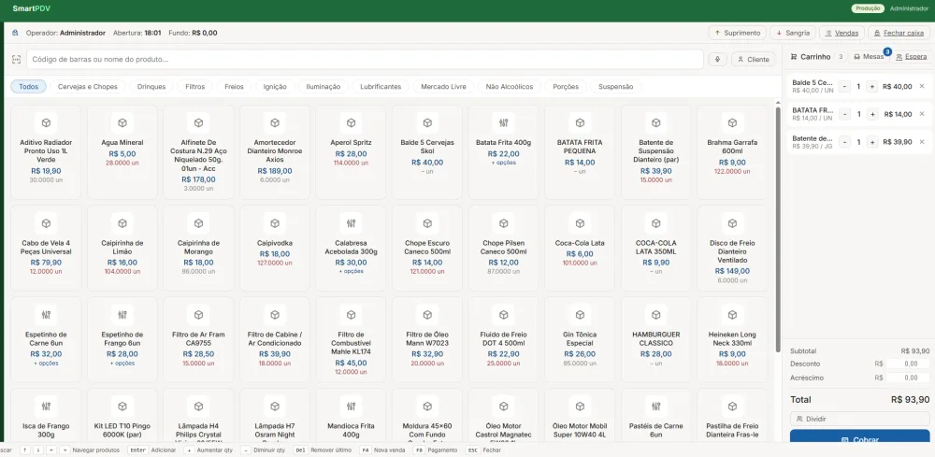Open the Suprimento cash supply dialog
935x457 pixels.
click(737, 33)
